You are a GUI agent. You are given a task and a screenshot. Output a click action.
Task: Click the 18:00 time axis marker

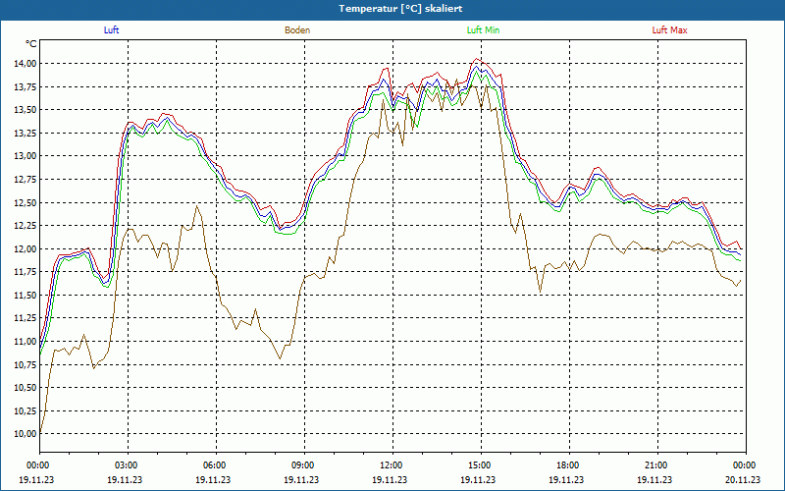coord(568,465)
